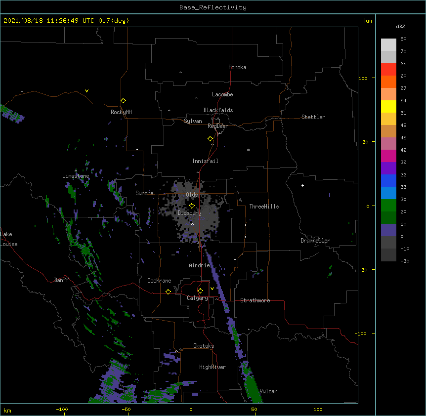Click the dBZ legend heading
426x416 pixels.
400,26
